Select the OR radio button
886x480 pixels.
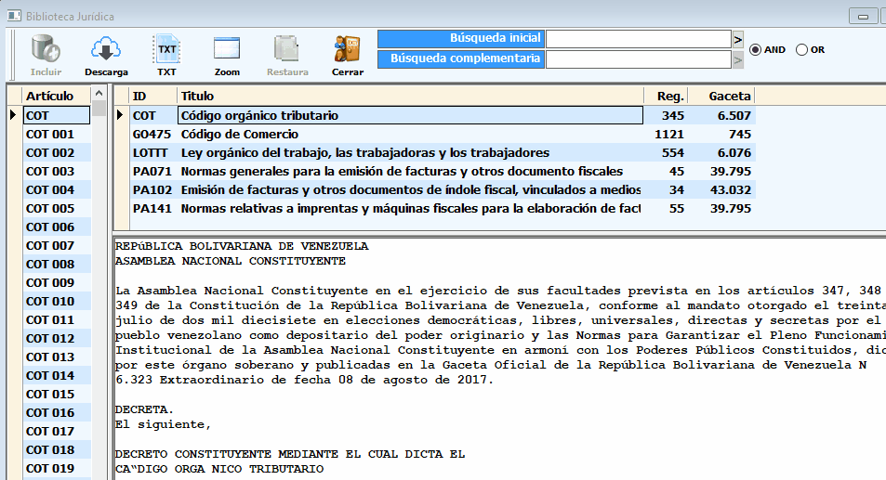point(802,50)
